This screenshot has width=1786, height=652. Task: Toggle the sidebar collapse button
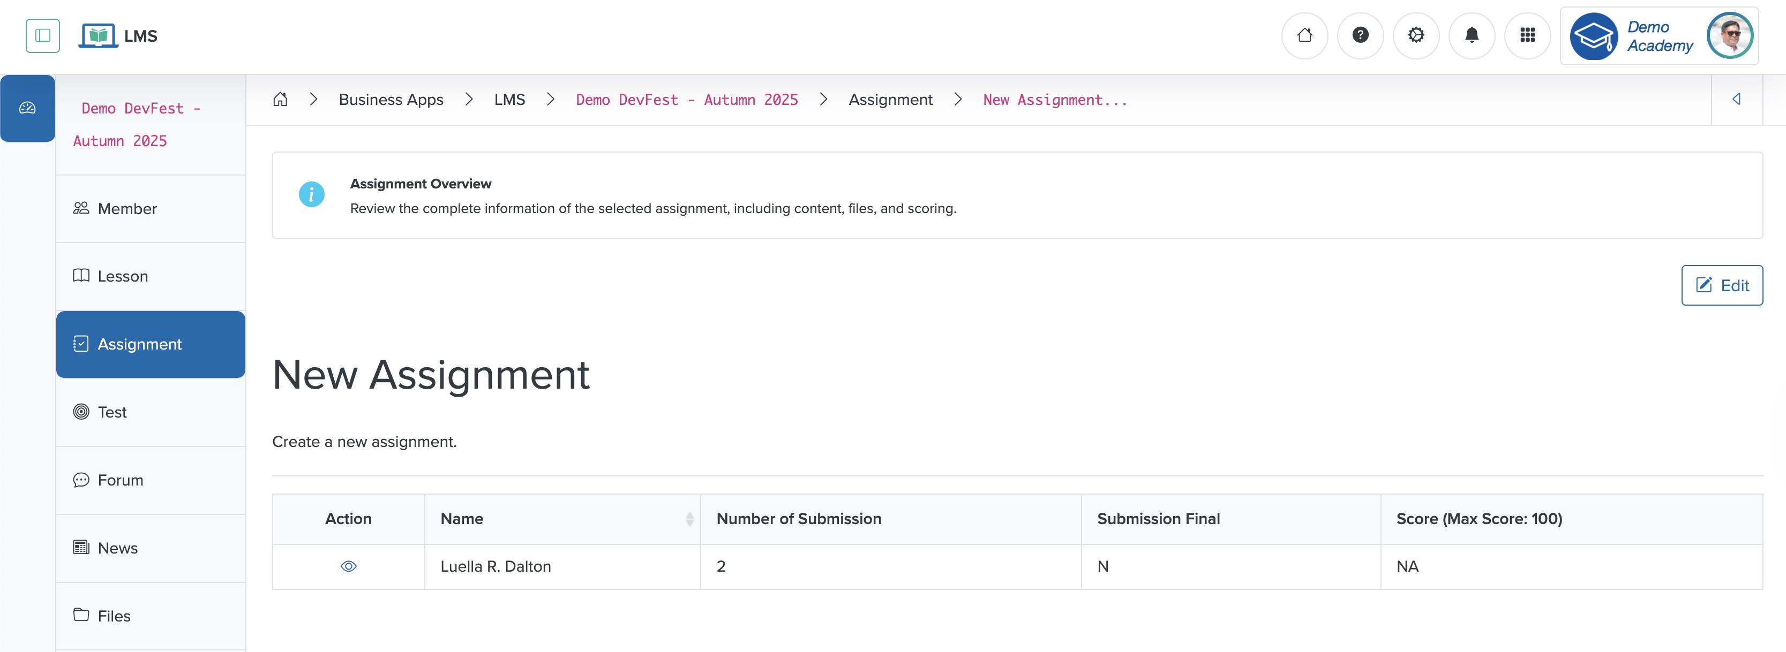tap(42, 35)
